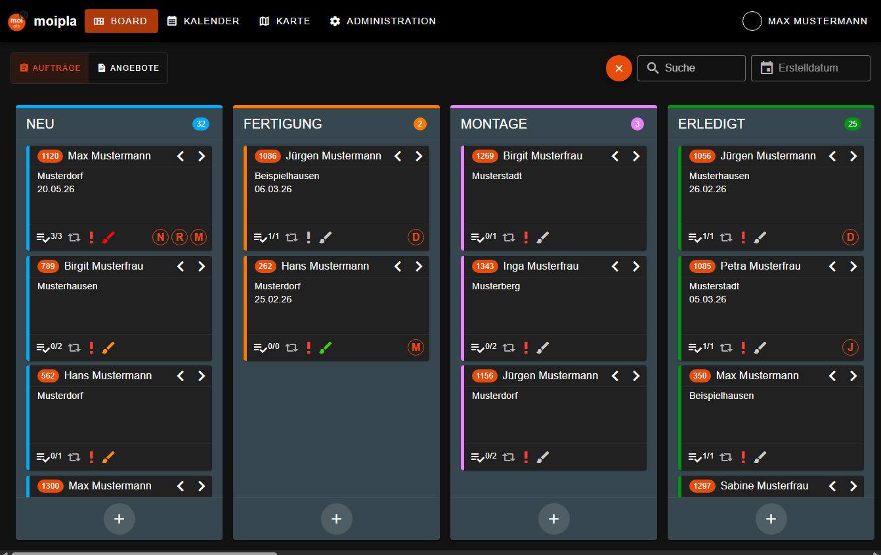The width and height of the screenshot is (881, 555).
Task: Open Max Mustermann user profile avatar
Action: click(x=752, y=21)
